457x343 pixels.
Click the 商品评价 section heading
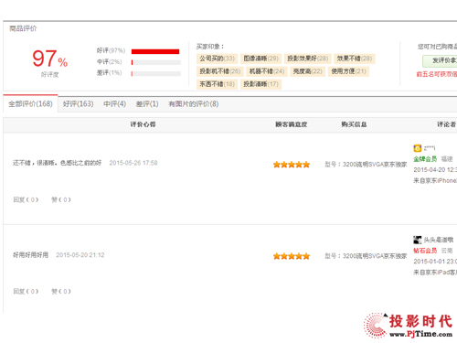(23, 28)
